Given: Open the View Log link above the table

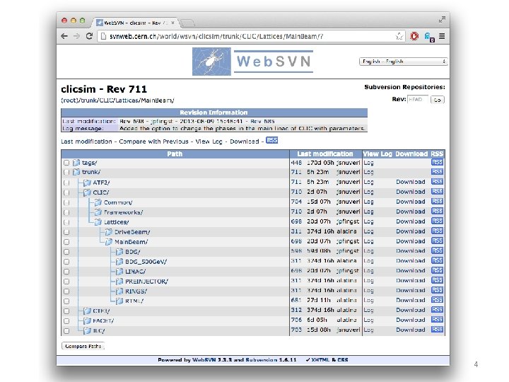Looking at the screenshot, I should (x=209, y=141).
